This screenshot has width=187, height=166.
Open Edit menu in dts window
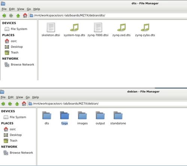click(12, 9)
